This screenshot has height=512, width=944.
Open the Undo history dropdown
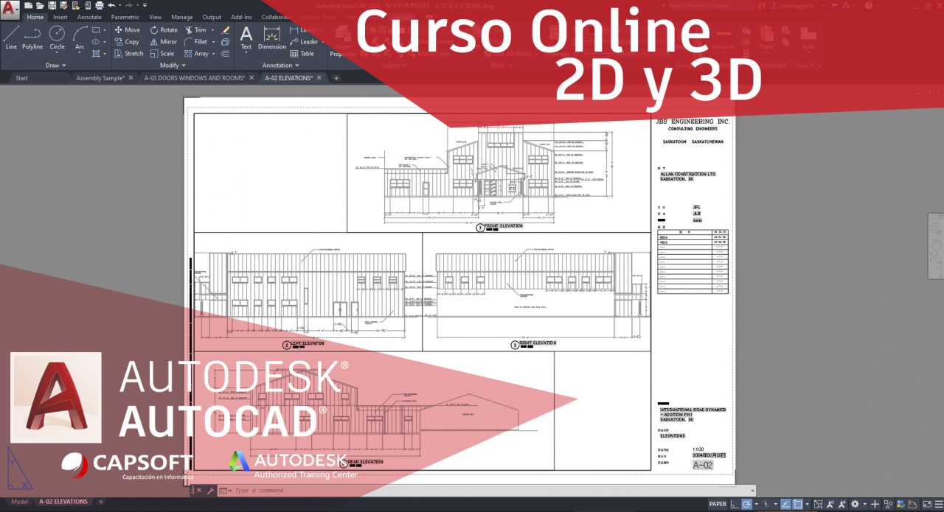[119, 5]
